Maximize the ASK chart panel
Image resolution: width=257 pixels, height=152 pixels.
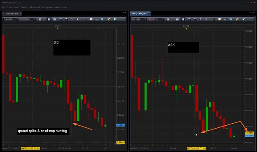251,12
